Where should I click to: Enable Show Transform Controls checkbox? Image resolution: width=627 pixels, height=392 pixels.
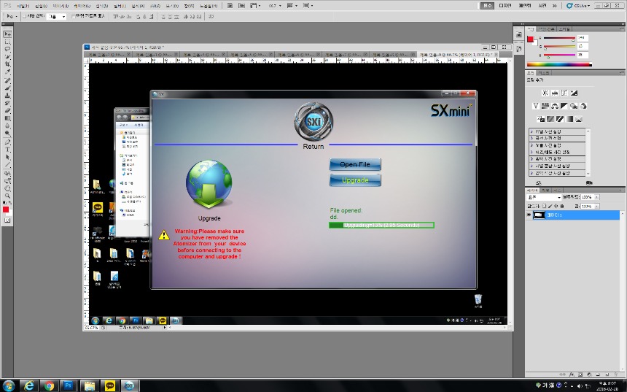click(x=73, y=16)
